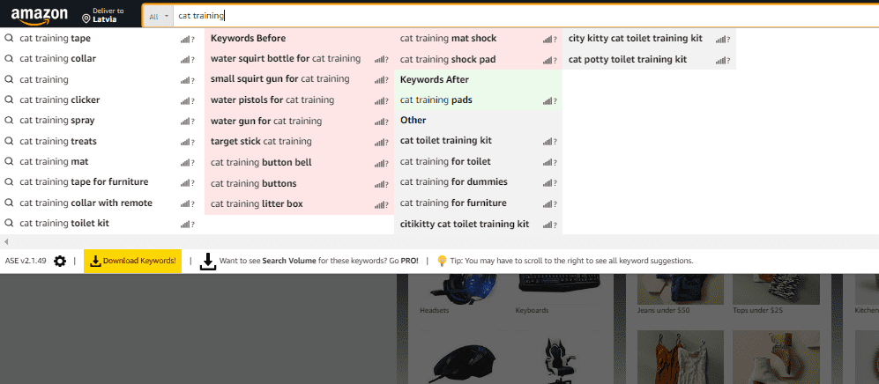
Task: Select suggestion 'cat training tape'
Action: tap(55, 39)
